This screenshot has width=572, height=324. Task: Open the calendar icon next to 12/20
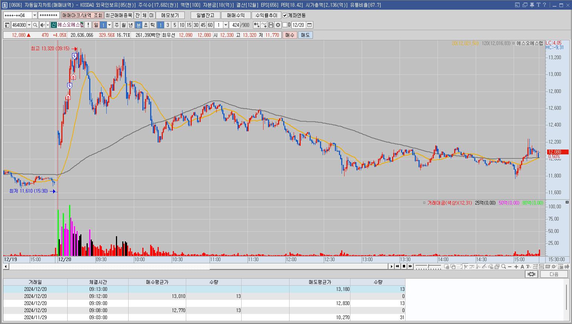(309, 25)
